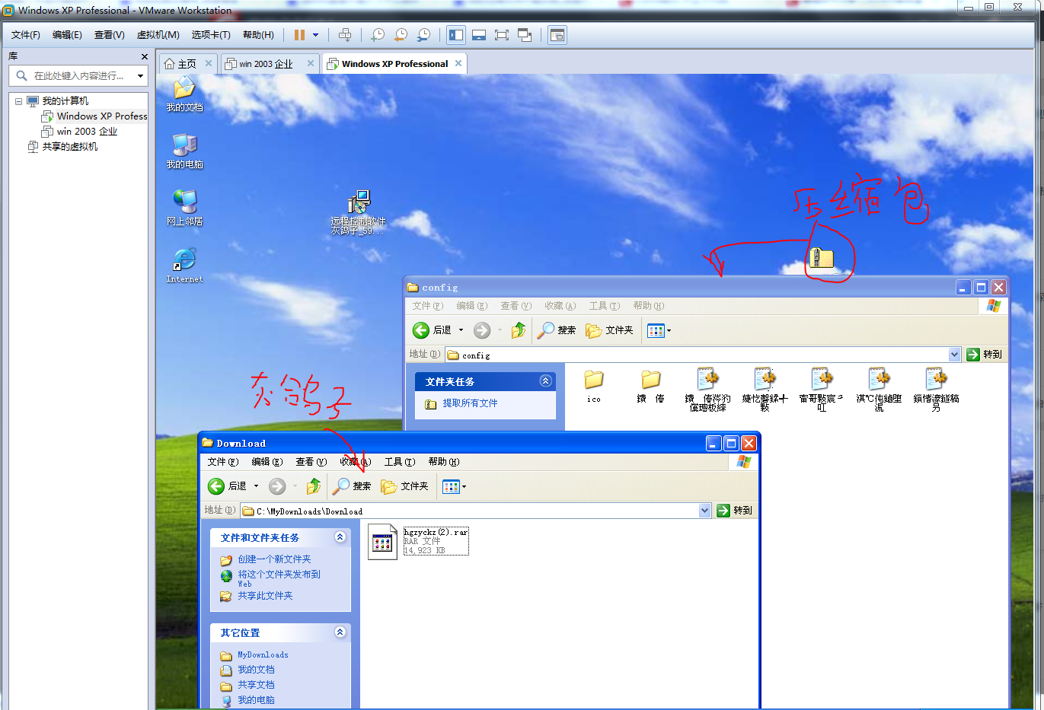Toggle the library sidebar view icon

tap(456, 35)
